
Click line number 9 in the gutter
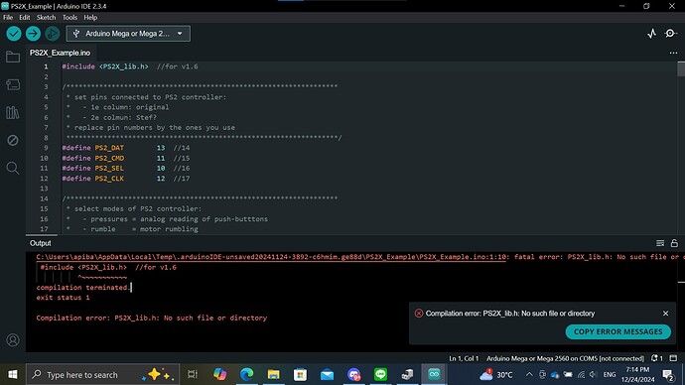46,148
